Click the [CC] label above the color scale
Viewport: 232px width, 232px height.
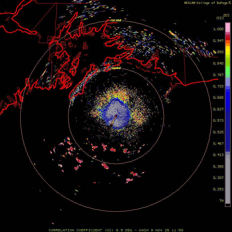[220, 18]
